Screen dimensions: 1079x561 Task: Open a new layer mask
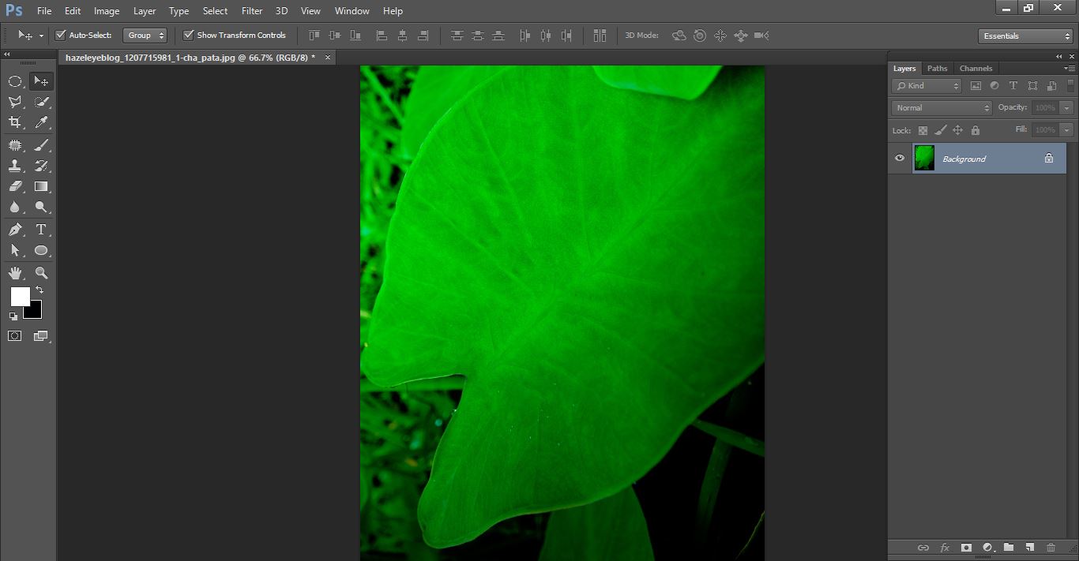point(966,547)
